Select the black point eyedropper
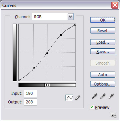Viewport: 120px width, 121px height. click(94, 96)
